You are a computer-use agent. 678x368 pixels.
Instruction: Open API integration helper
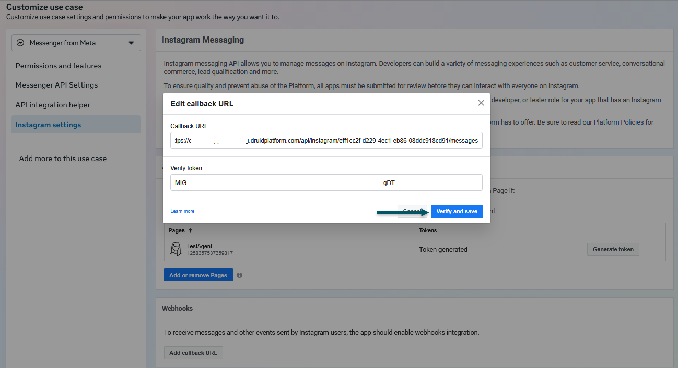[53, 105]
